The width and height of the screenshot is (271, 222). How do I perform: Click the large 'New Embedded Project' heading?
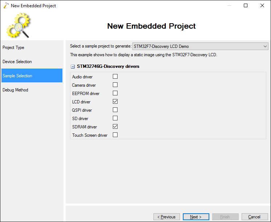click(151, 26)
